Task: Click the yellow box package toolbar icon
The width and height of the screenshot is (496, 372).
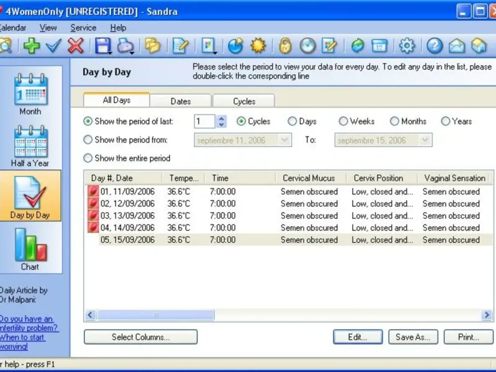Action: pyautogui.click(x=479, y=46)
